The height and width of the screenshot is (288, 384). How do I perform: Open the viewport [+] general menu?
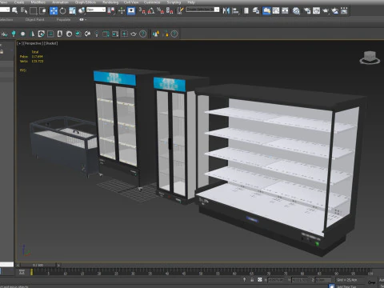tap(19, 43)
